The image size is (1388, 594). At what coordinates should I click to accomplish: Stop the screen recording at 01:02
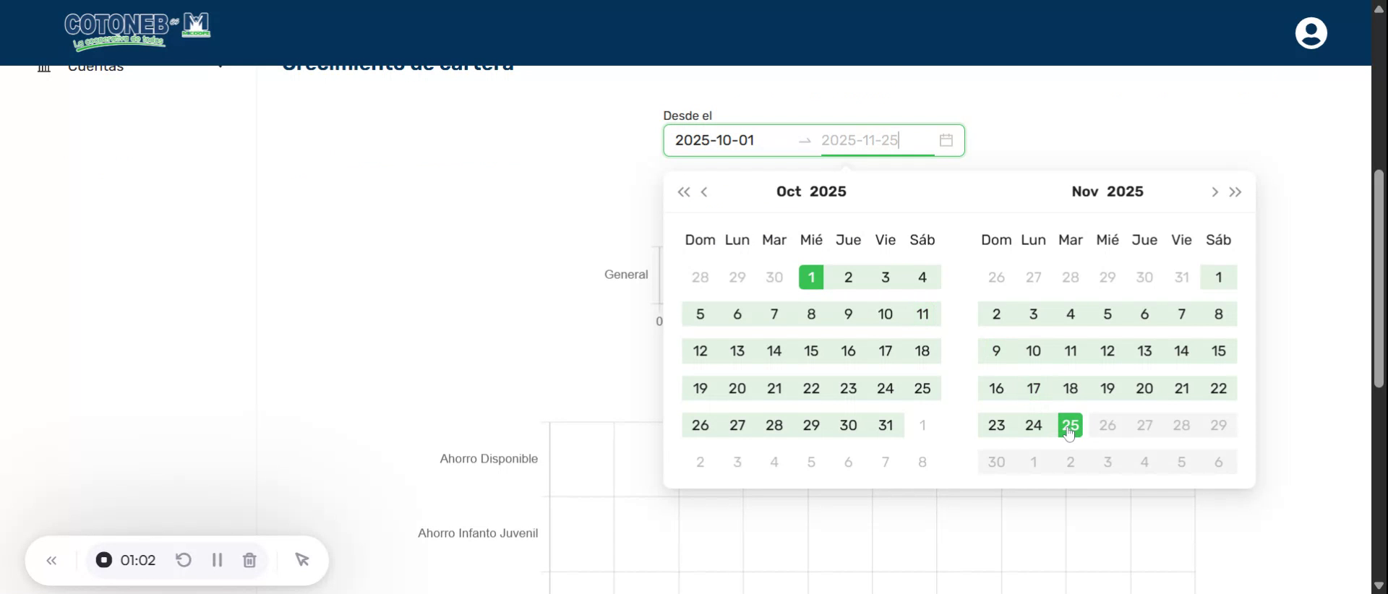pyautogui.click(x=104, y=560)
